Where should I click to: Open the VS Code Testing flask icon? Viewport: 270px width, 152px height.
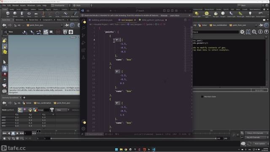84,57
